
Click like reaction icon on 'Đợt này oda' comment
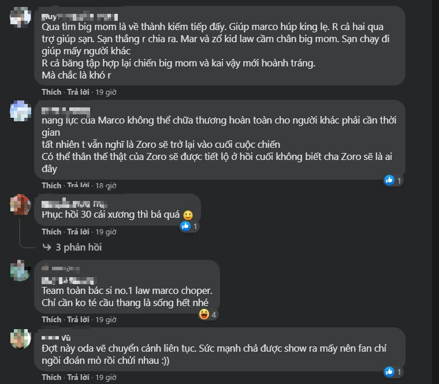389,371
